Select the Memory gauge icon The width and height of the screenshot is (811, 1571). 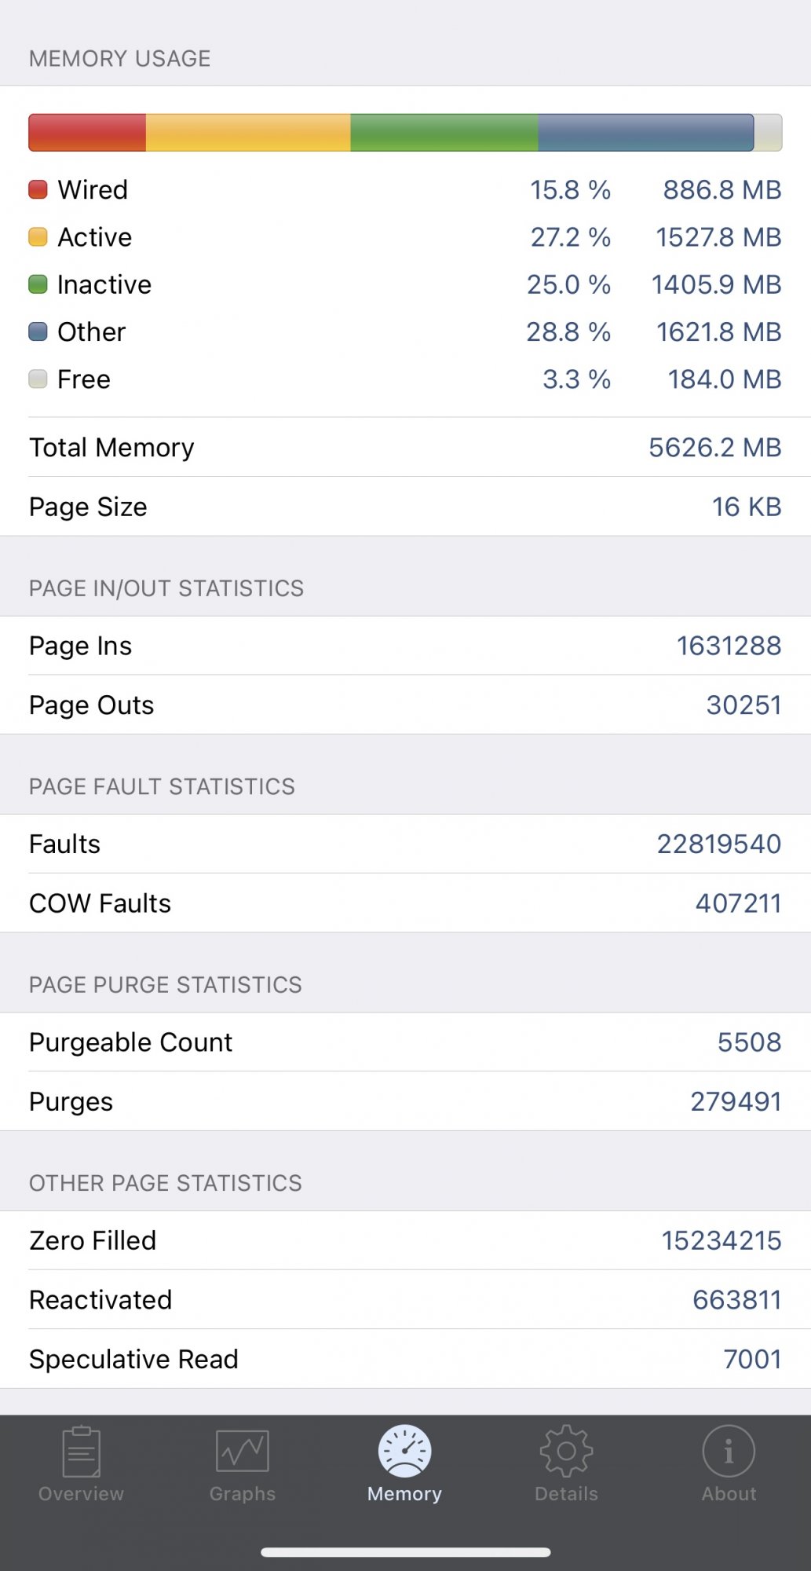click(x=404, y=1452)
